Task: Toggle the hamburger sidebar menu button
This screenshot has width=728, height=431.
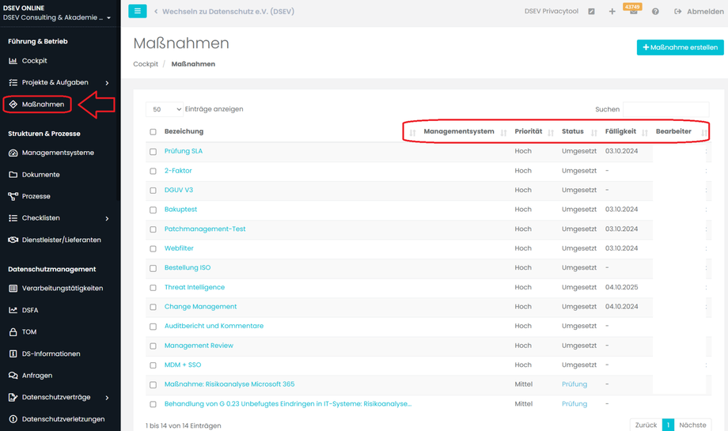Action: pos(137,11)
